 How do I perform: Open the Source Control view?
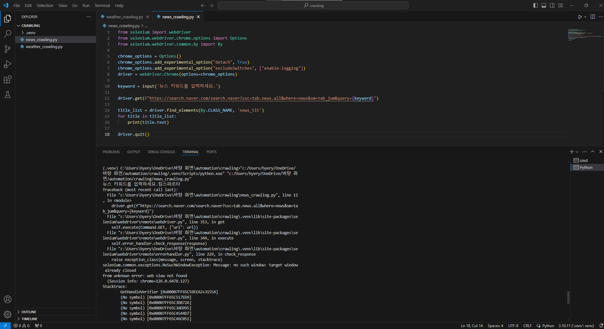pyautogui.click(x=8, y=49)
